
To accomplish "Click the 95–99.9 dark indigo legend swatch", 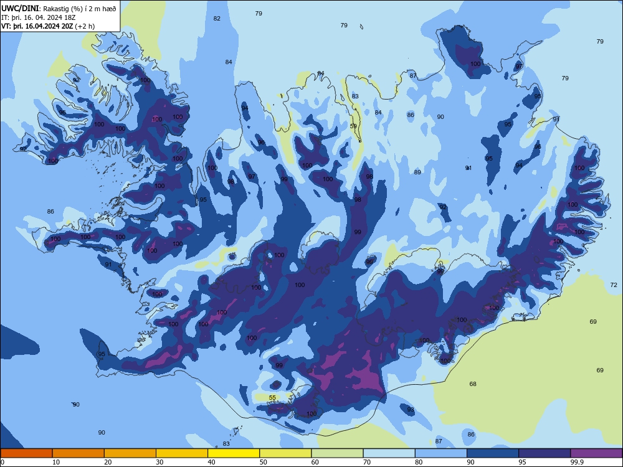I will pyautogui.click(x=545, y=453).
